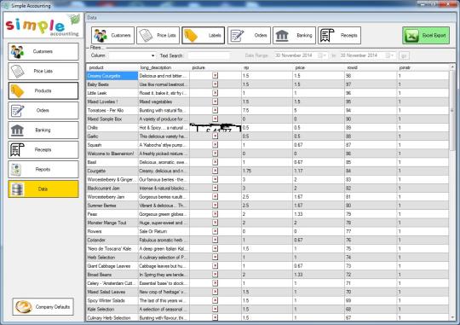Export the table with Excel Export
460x325 pixels.
click(426, 35)
